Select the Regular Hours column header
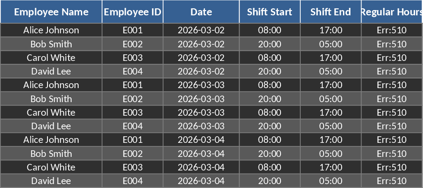The width and height of the screenshot is (423, 188). click(x=392, y=12)
